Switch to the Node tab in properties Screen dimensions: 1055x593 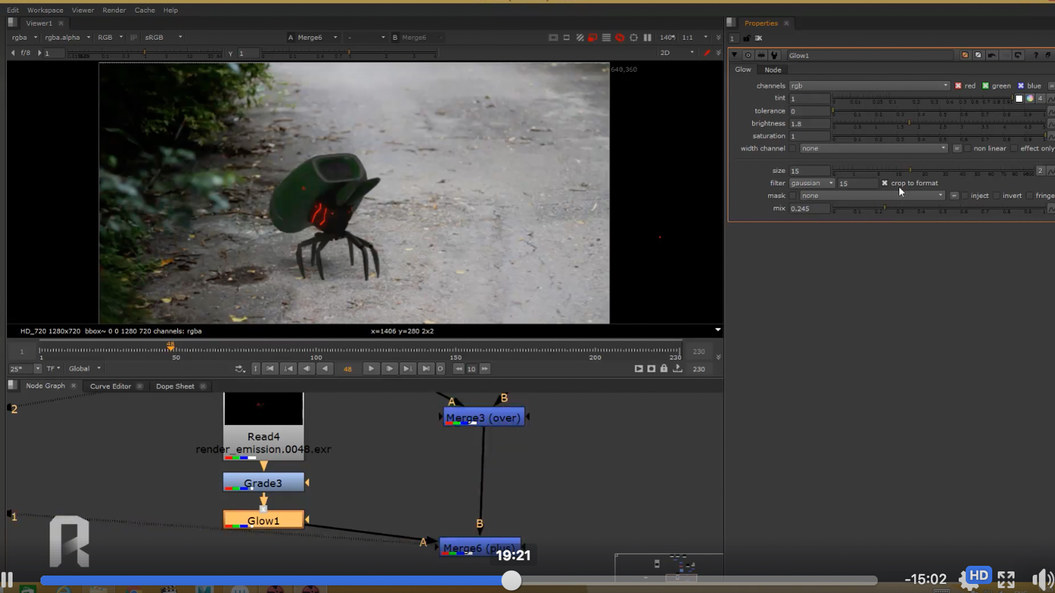point(772,70)
